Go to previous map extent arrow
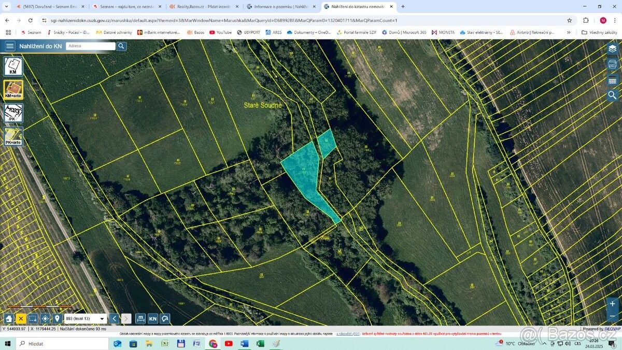622x350 pixels. coord(114,318)
